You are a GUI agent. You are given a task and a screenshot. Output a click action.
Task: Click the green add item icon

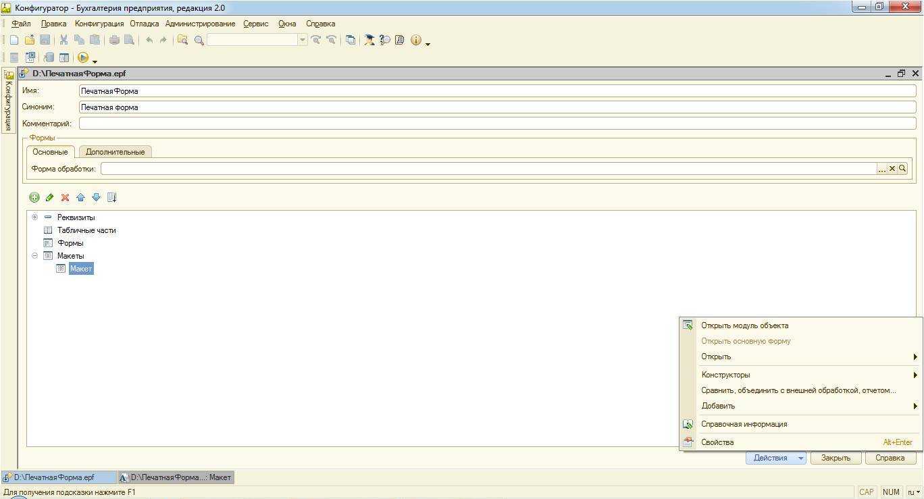pos(34,198)
